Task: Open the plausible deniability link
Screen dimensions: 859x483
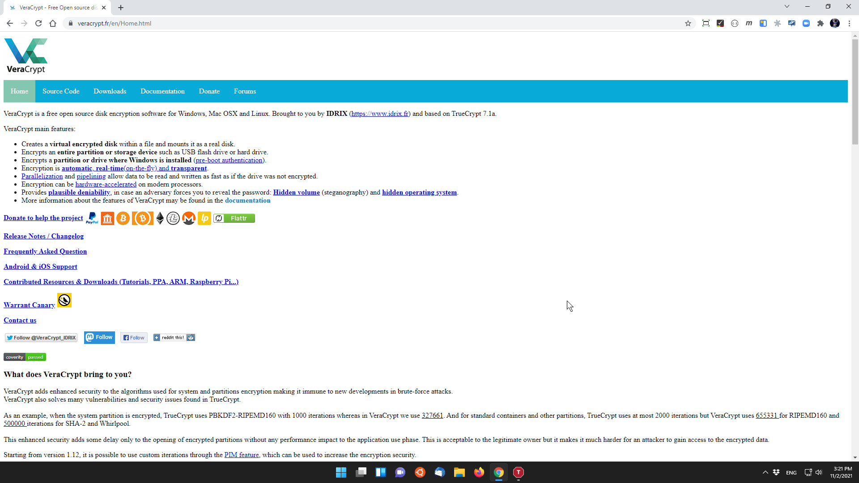Action: click(x=79, y=192)
